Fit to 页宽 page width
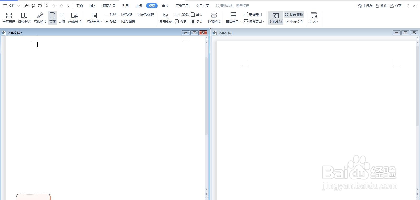This screenshot has height=200, width=420. pos(181,22)
